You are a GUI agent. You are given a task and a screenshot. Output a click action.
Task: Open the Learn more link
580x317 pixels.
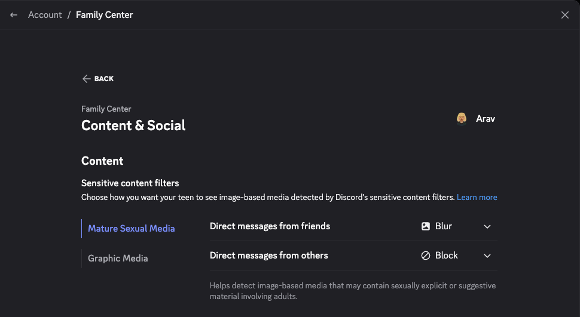pos(477,197)
